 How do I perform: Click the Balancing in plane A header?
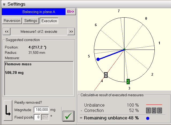pyautogui.click(x=34, y=11)
